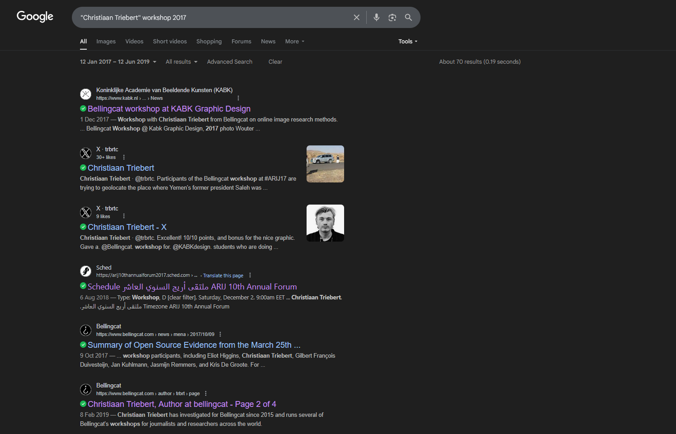
Task: Open options menu for the 30+ likes result
Action: tap(124, 157)
